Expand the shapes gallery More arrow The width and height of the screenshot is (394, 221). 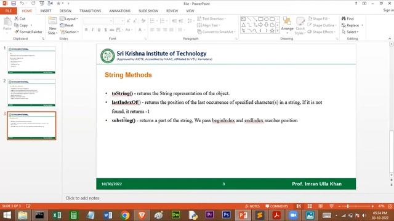click(x=278, y=31)
